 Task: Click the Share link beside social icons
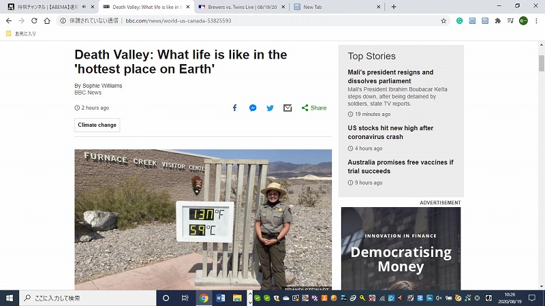click(314, 108)
